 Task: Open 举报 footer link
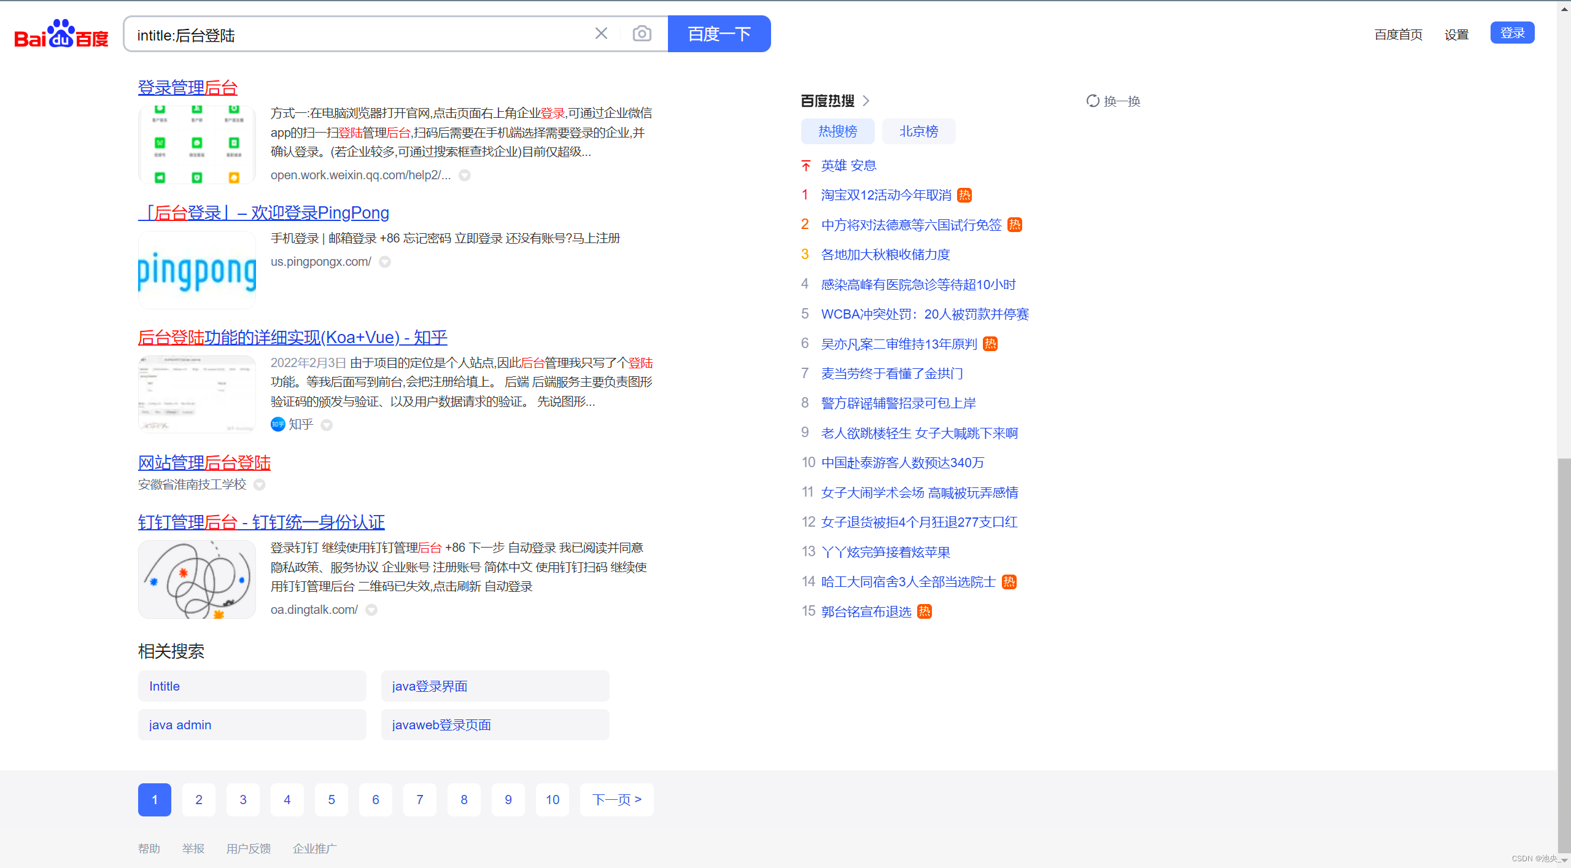coord(193,848)
